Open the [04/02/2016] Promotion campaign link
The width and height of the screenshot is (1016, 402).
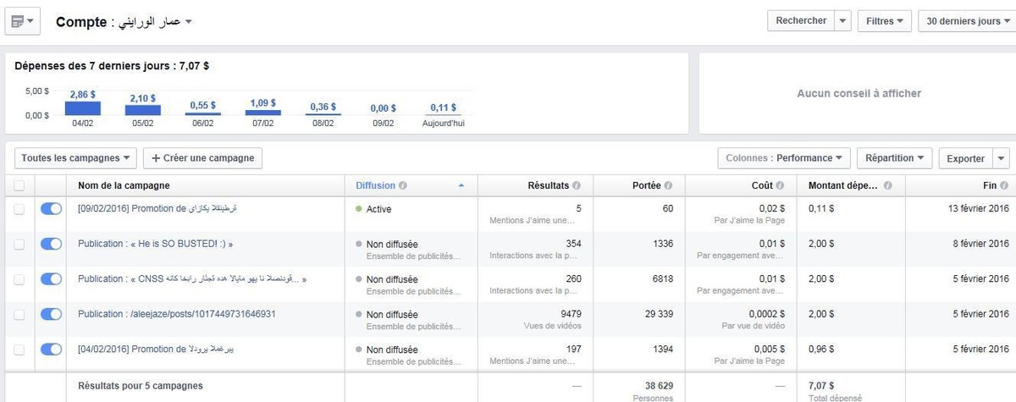pyautogui.click(x=156, y=350)
